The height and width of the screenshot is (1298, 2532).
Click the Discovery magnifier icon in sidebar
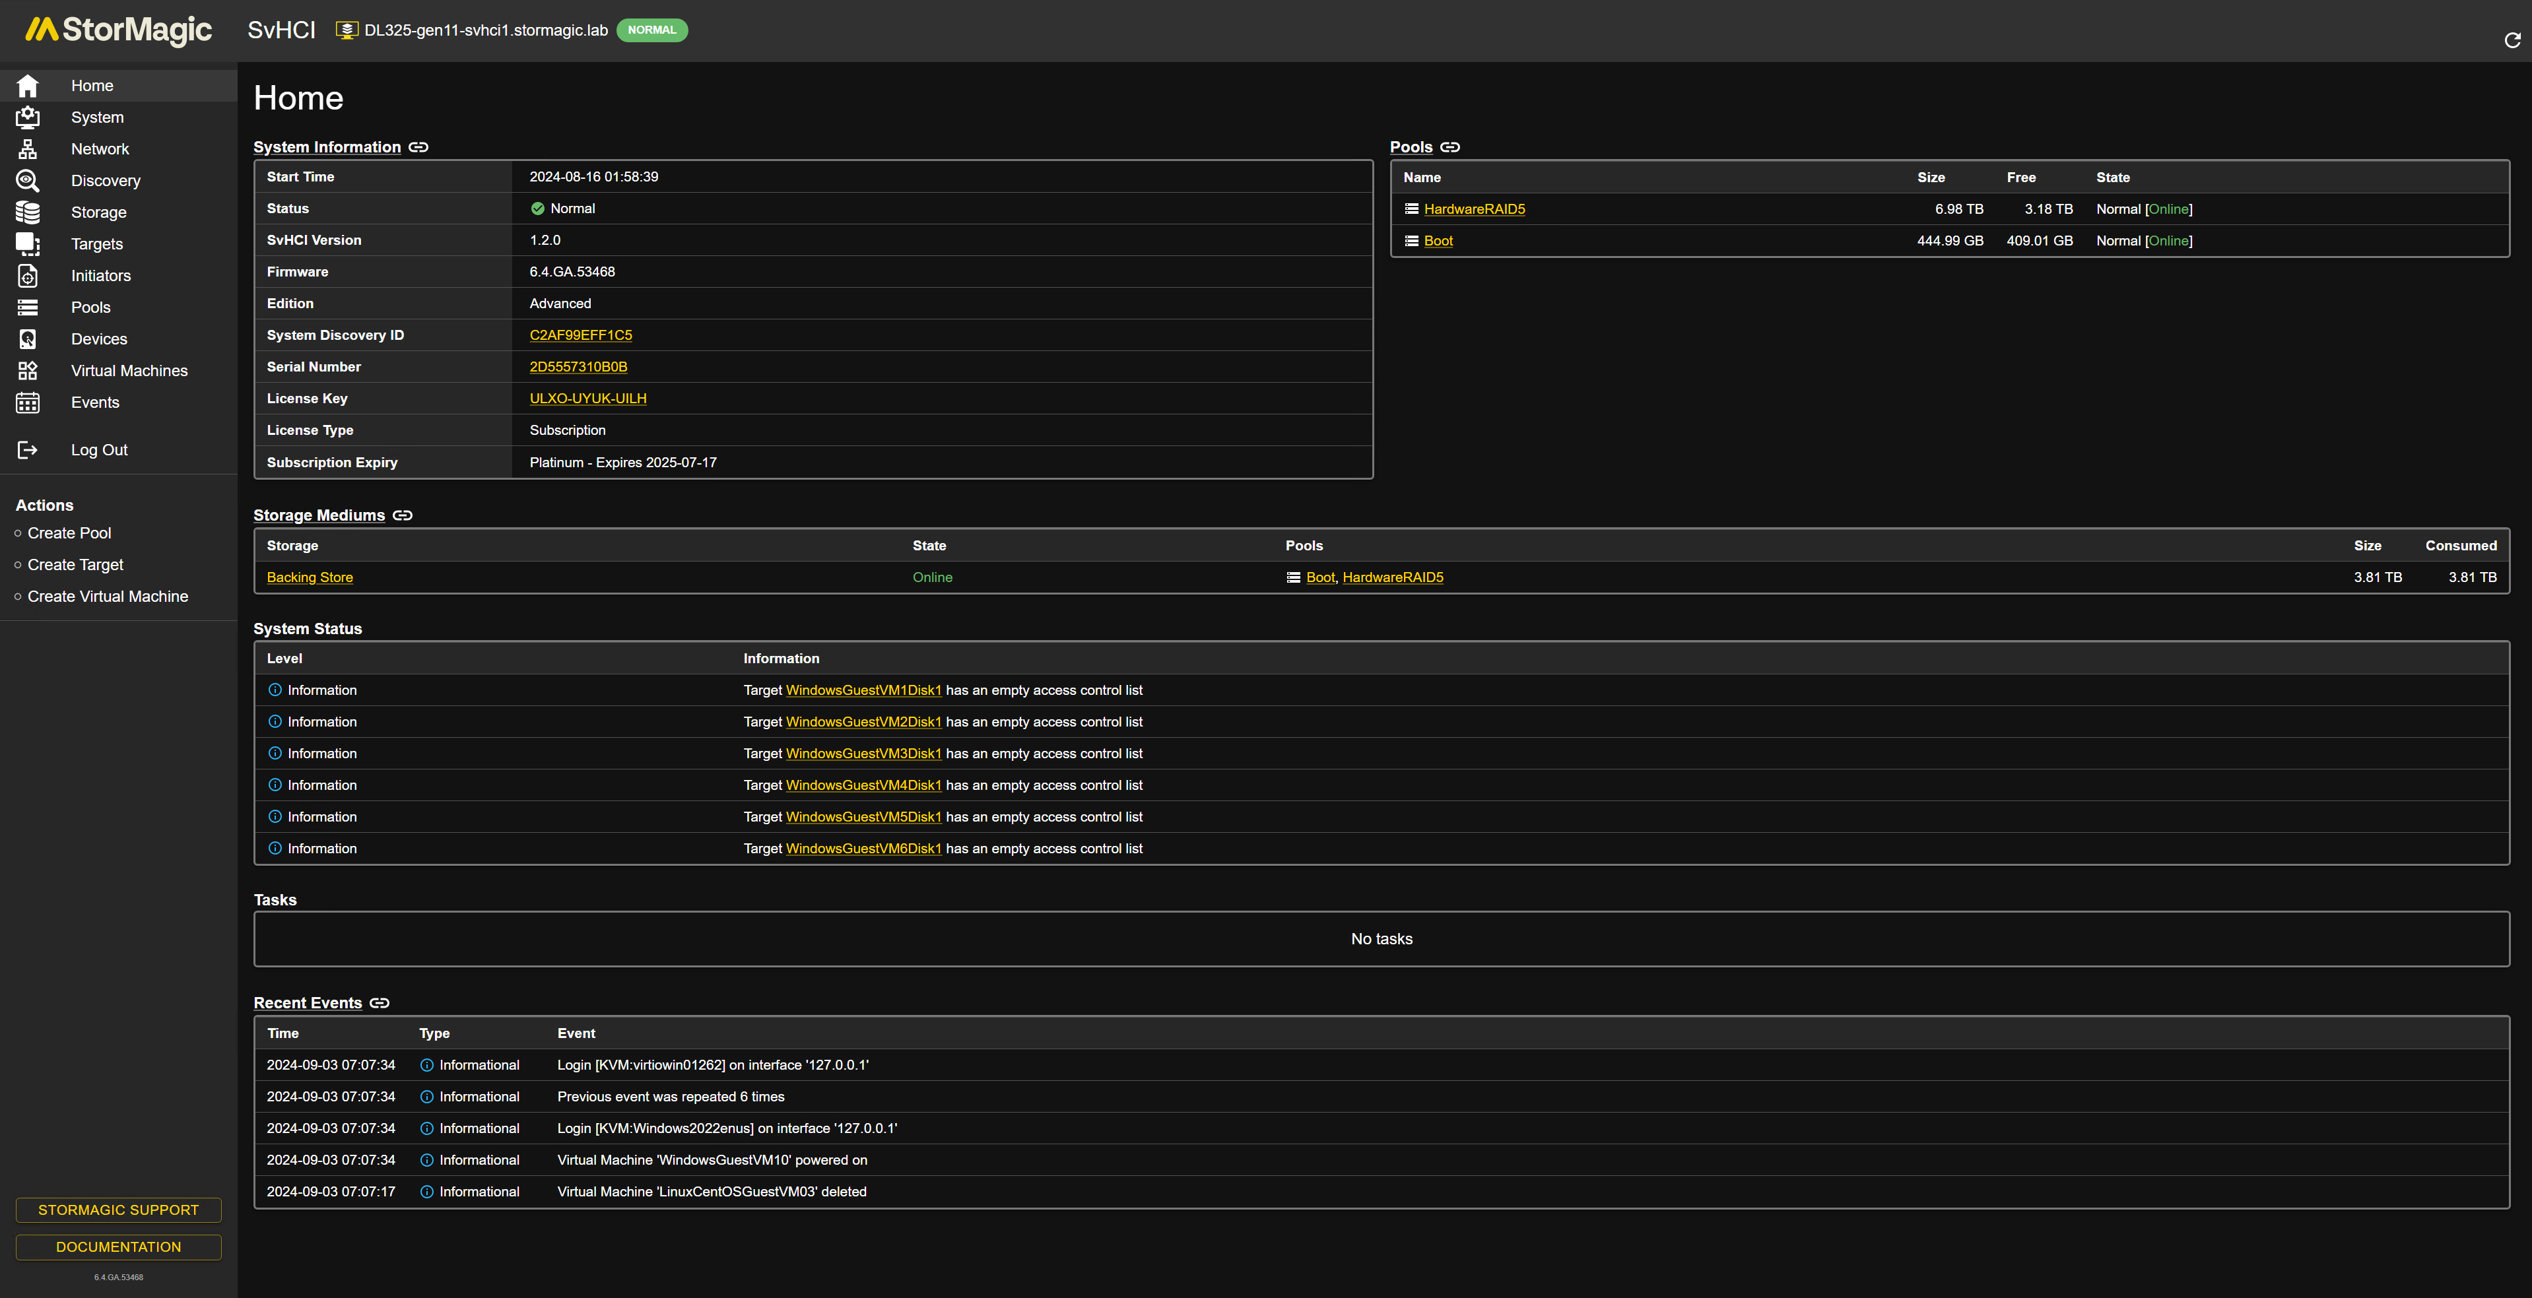coord(28,181)
